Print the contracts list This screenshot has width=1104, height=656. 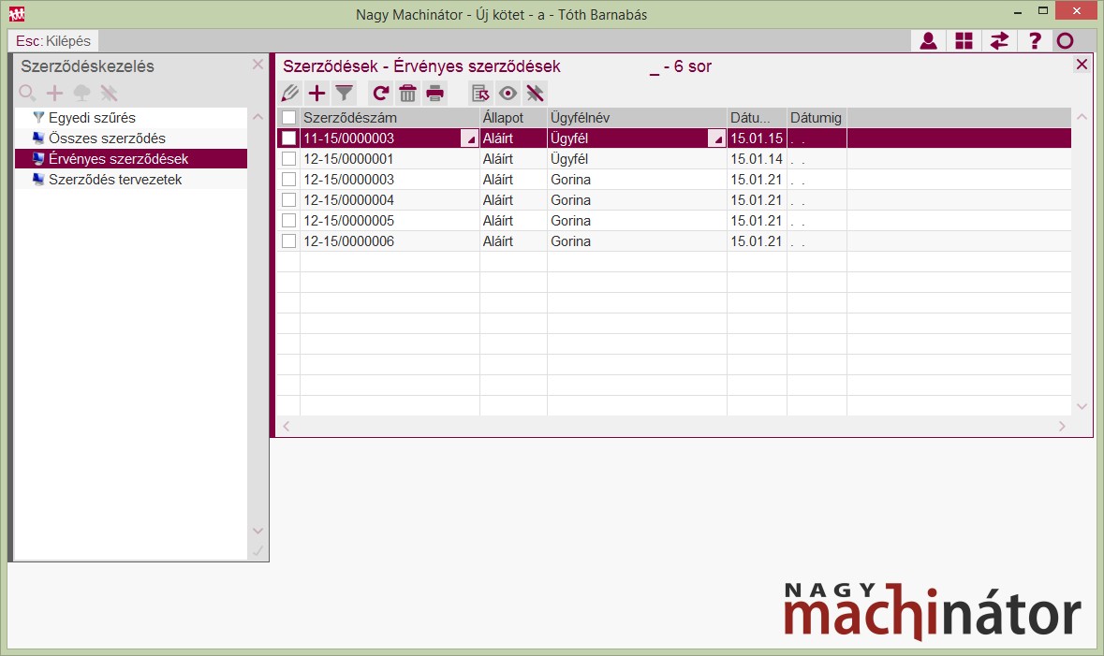click(x=435, y=93)
